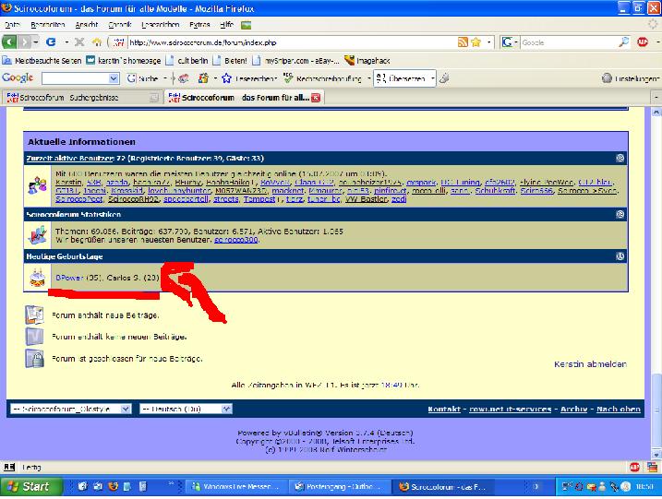
Task: Click the search magnifier icon
Action: coord(623,42)
